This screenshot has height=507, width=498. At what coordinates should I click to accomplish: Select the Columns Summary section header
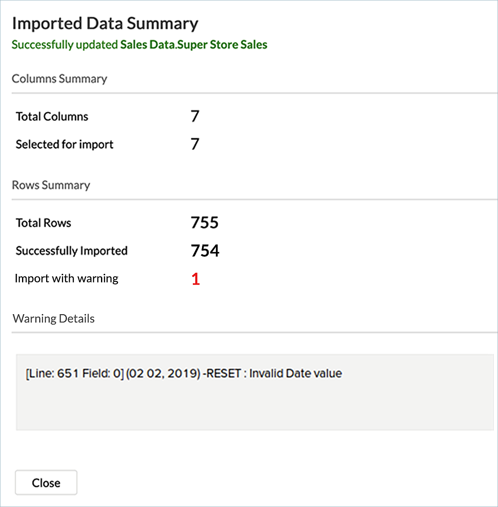coord(59,79)
